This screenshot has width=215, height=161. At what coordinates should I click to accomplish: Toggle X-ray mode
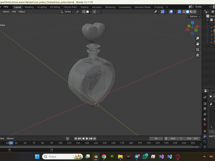click(x=179, y=12)
